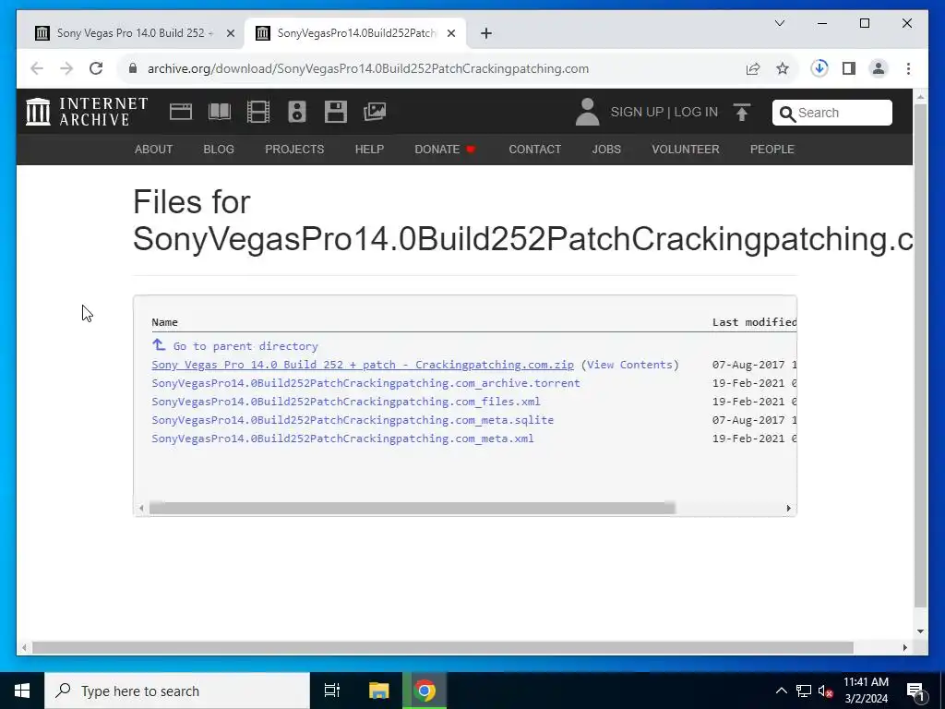Image resolution: width=945 pixels, height=709 pixels.
Task: Open the VOLUNTEER menu item
Action: click(686, 149)
